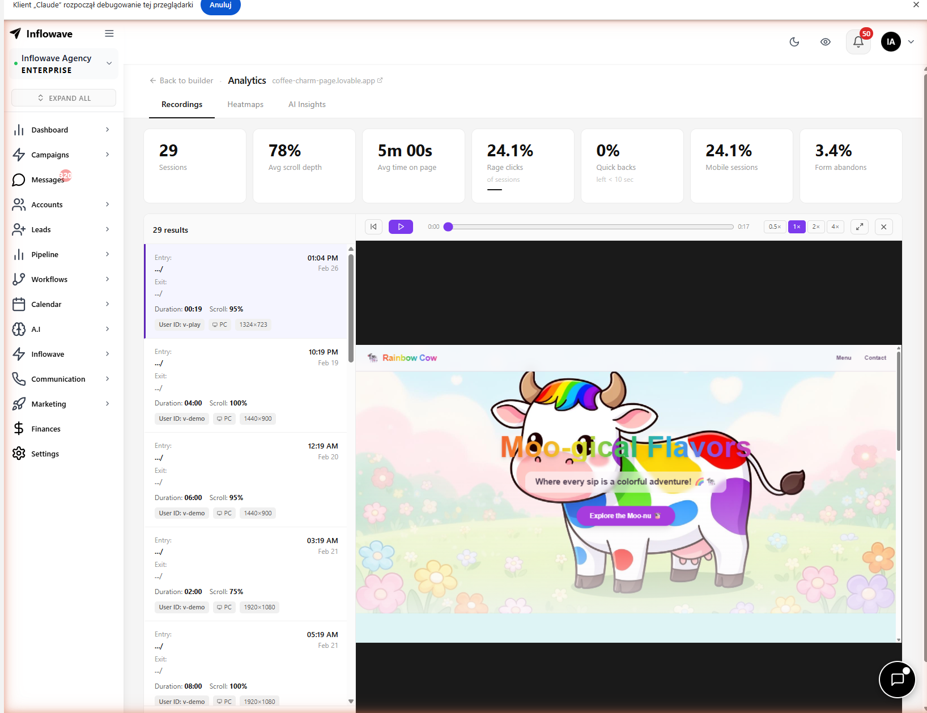Open Finances in the sidebar
927x713 pixels.
tap(46, 429)
